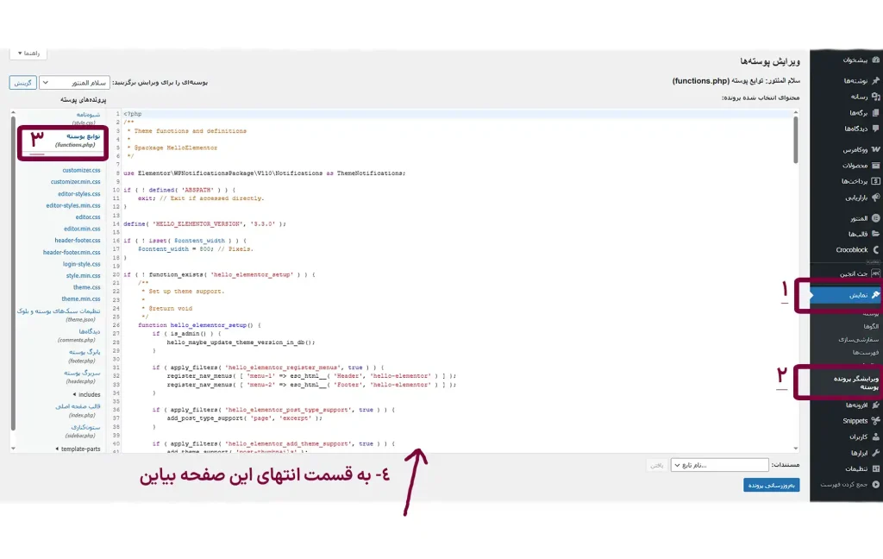Click the ووکامرس Woo logo icon
This screenshot has height=559, width=883.
click(x=876, y=149)
